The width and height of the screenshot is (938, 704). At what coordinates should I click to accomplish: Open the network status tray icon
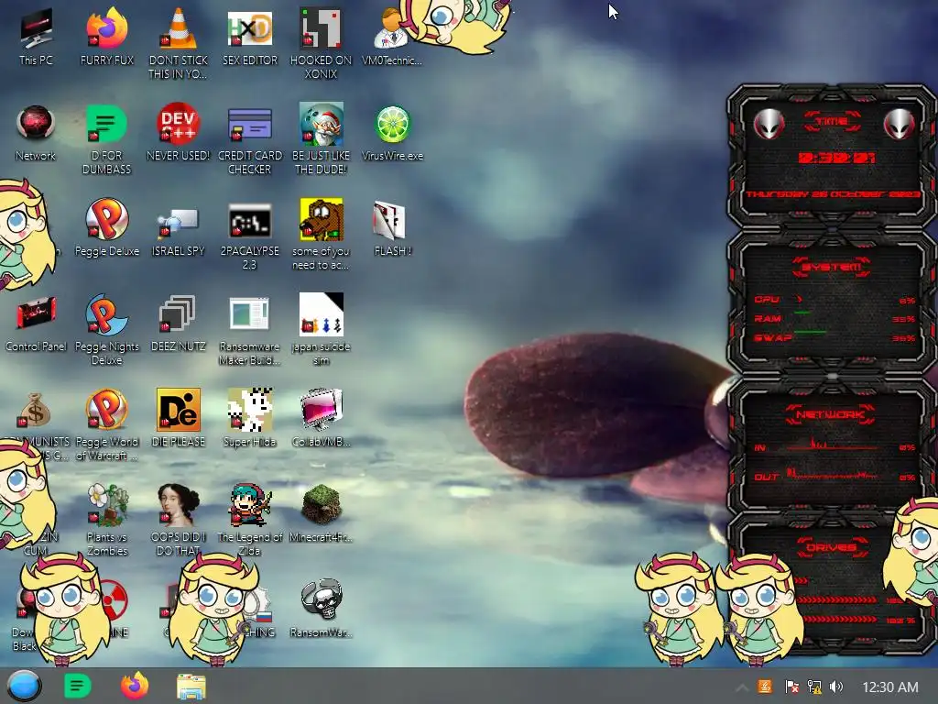814,687
